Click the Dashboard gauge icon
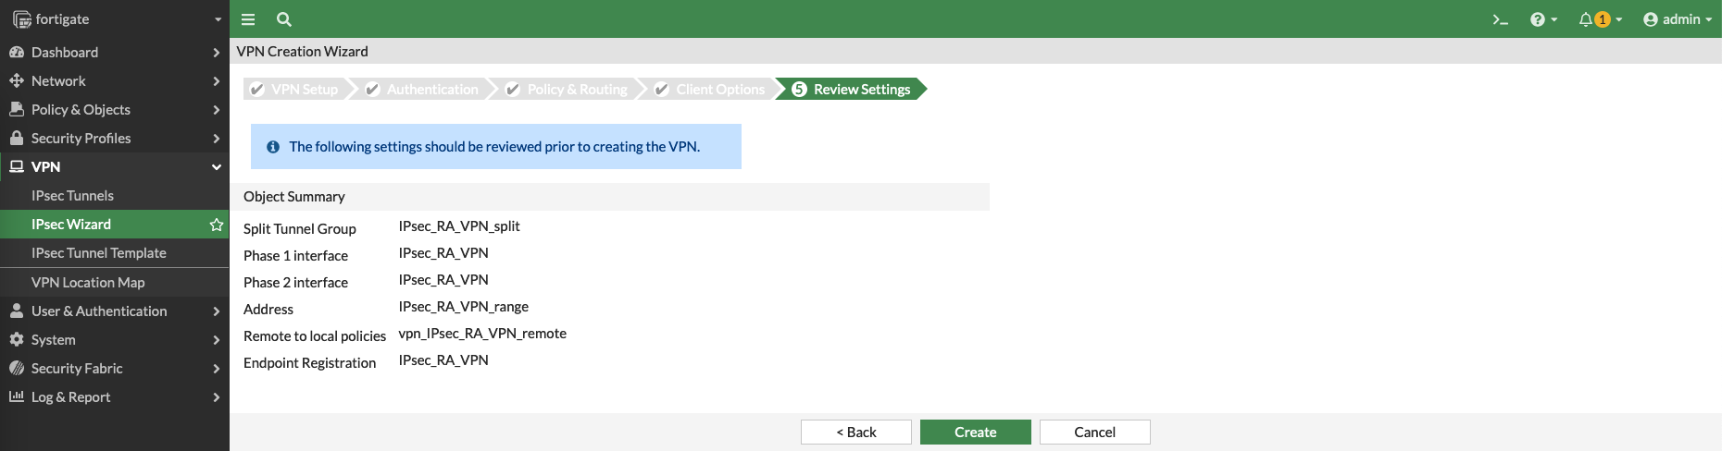Screen dimensions: 1722x451 click(x=17, y=53)
